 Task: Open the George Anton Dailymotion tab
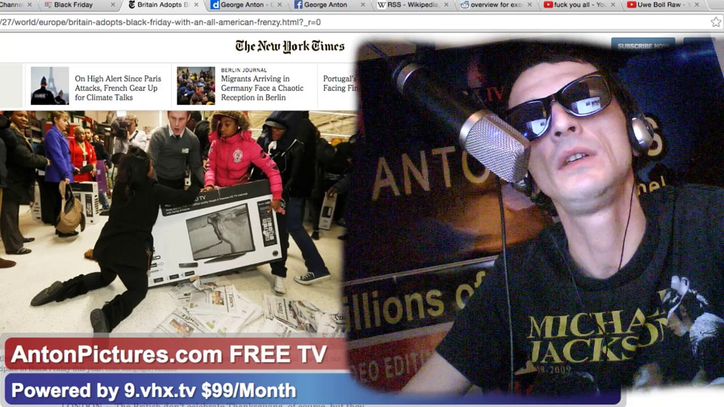(245, 5)
